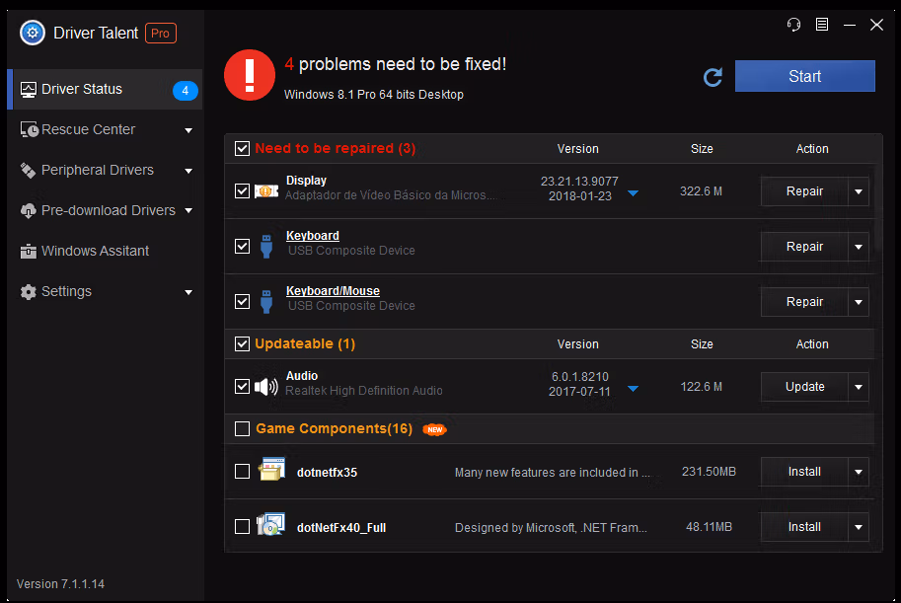Open Windows Assitant section
The height and width of the screenshot is (603, 901).
coord(106,252)
